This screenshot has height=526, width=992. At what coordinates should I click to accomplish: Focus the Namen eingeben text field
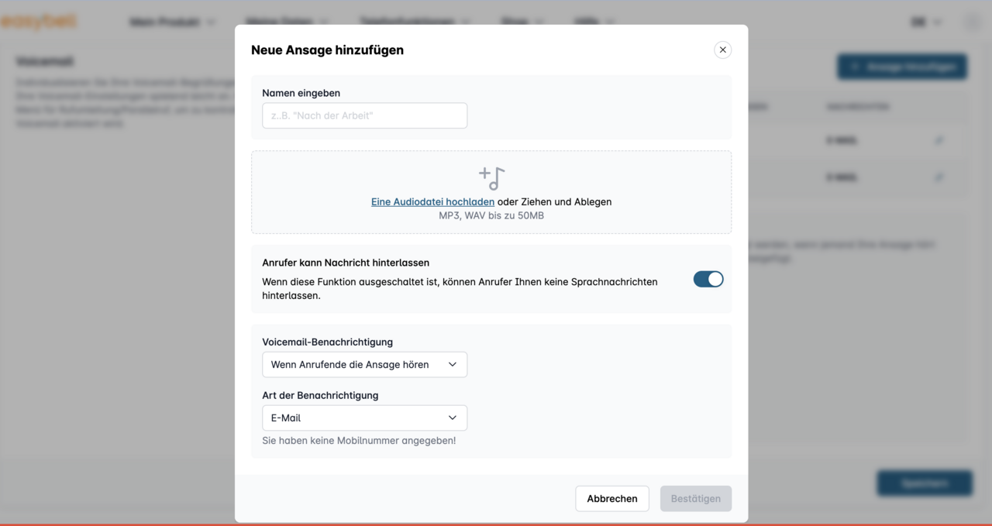click(364, 115)
